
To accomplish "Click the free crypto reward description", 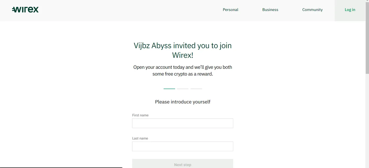I will coord(182,70).
